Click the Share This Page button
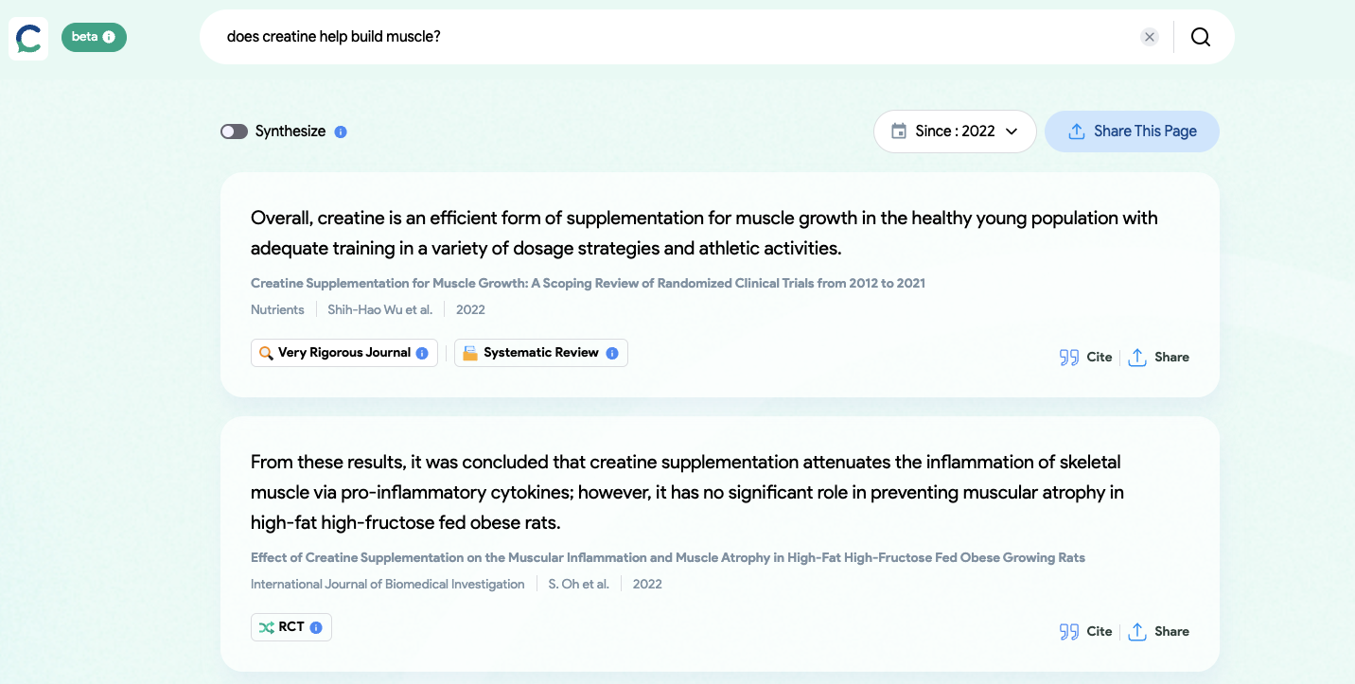The image size is (1355, 684). [x=1132, y=132]
